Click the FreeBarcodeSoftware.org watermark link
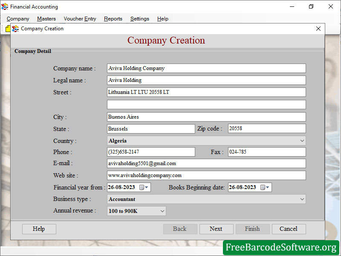This screenshot has width=341, height=256. (x=281, y=247)
